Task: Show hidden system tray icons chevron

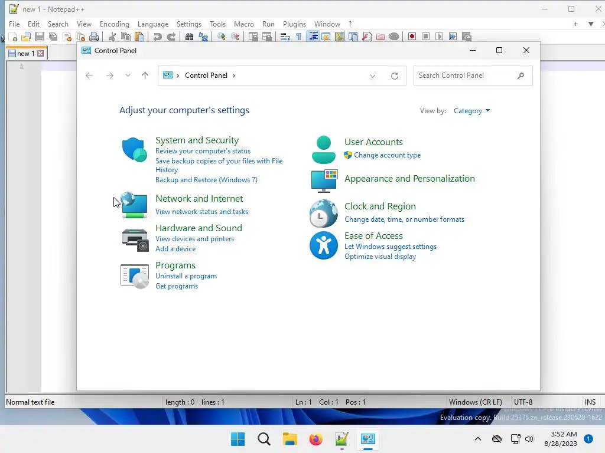Action: coord(477,439)
